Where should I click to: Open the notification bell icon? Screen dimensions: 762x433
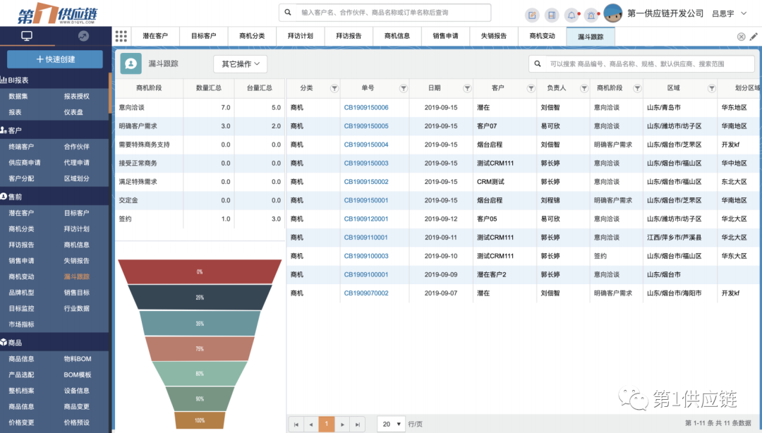coord(570,14)
